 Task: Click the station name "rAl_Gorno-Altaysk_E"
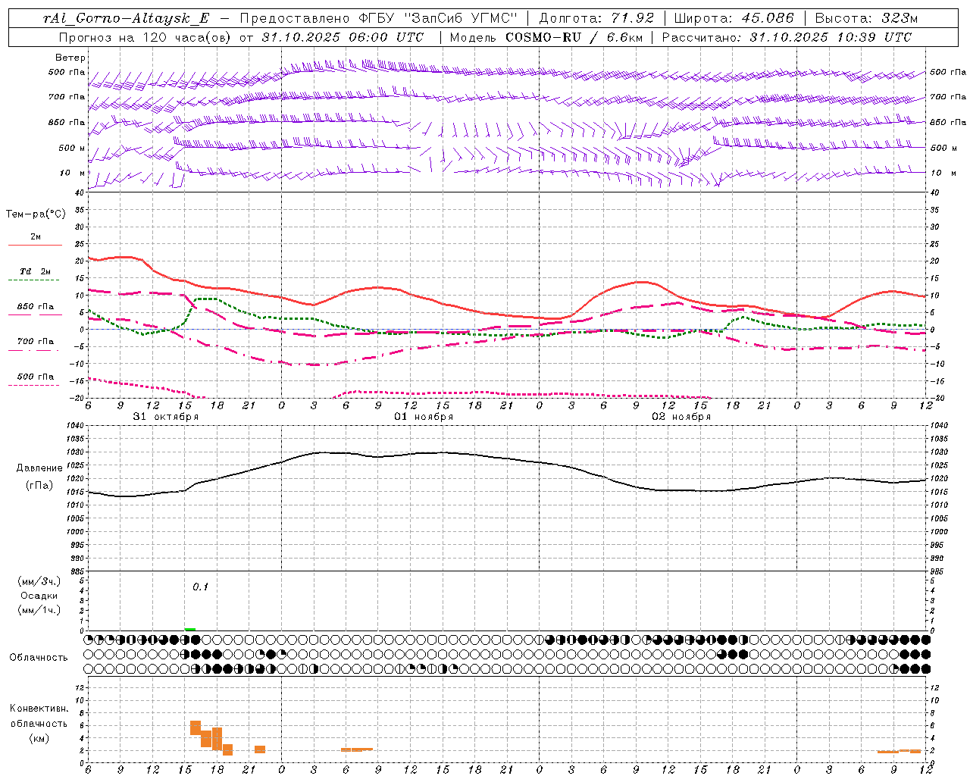click(125, 18)
